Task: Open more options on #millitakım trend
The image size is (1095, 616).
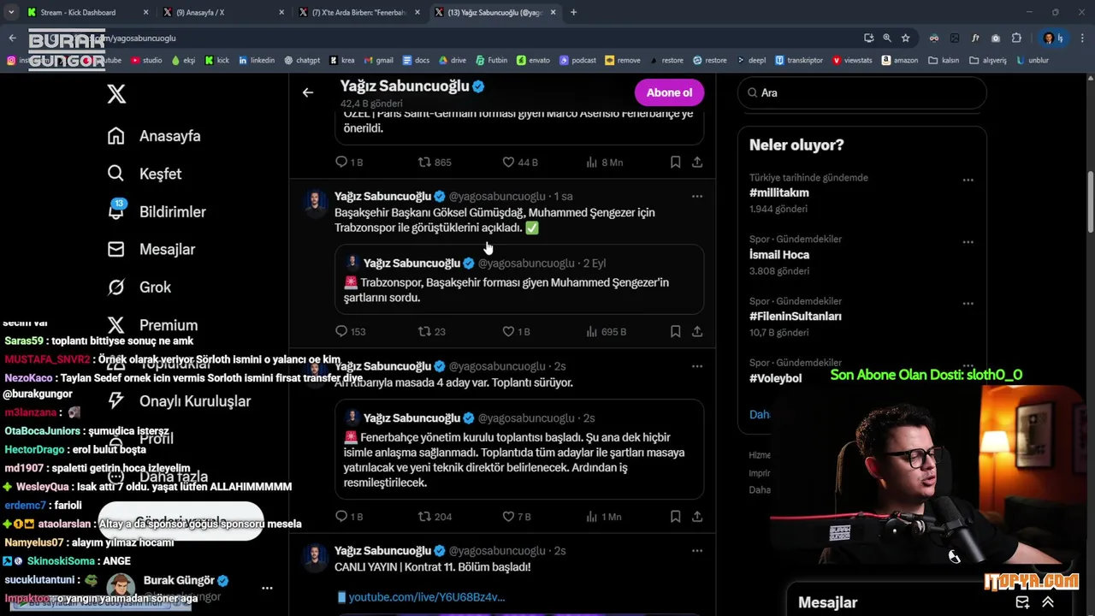Action: click(968, 180)
